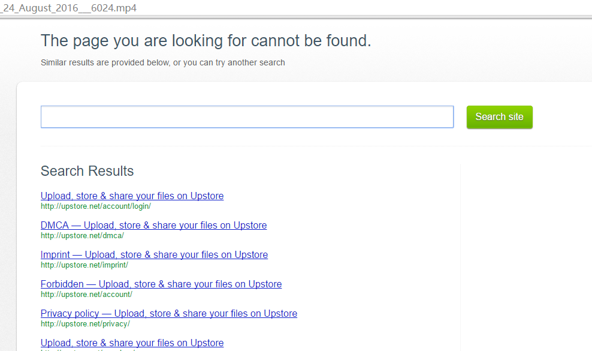Screen dimensions: 592x351
Task: Click the green upstore.net/account/login/ URL
Action: click(x=95, y=206)
